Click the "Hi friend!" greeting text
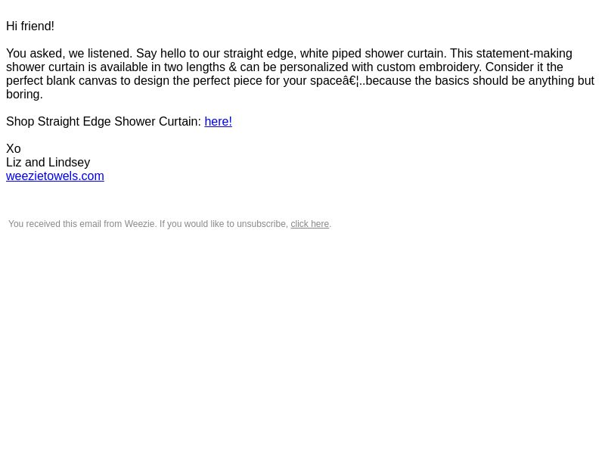This screenshot has height=454, width=605. pyautogui.click(x=30, y=26)
